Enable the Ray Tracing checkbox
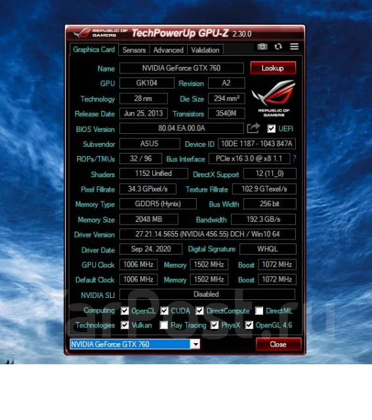Viewport: 372px width, 420px height. [163, 325]
